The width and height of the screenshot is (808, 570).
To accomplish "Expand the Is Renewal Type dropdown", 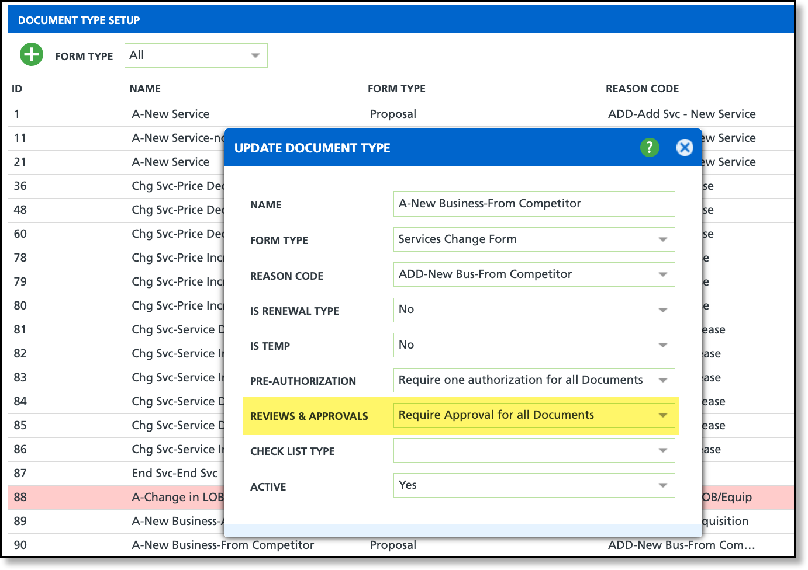I will point(534,310).
